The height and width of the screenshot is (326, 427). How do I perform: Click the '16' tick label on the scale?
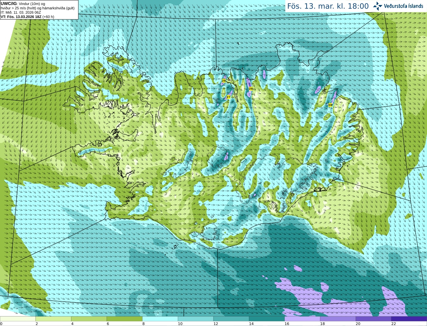point(287,324)
